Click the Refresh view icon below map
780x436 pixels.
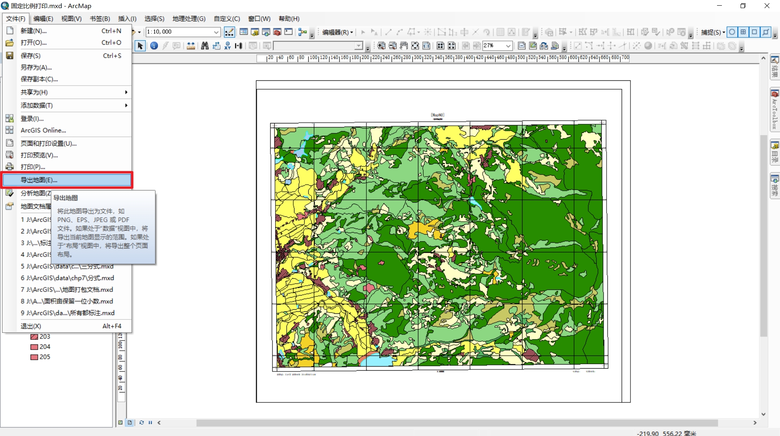point(141,423)
